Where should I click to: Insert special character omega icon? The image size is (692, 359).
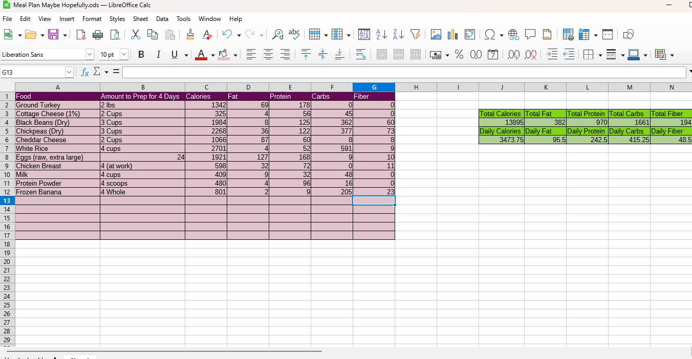[490, 34]
